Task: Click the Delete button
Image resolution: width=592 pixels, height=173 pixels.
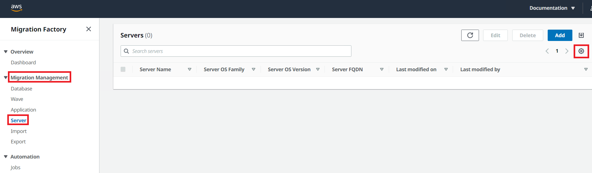Action: (528, 35)
